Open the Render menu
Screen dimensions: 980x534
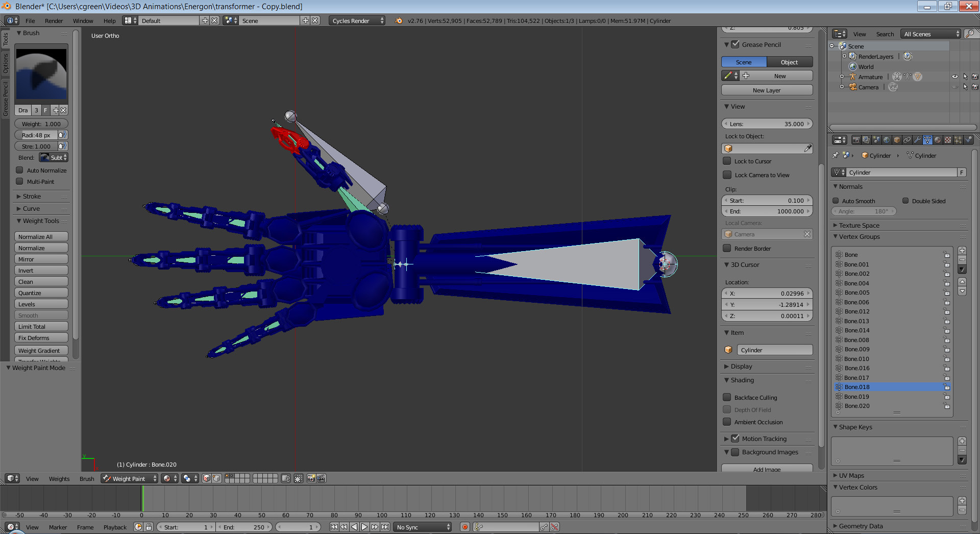[x=54, y=21]
